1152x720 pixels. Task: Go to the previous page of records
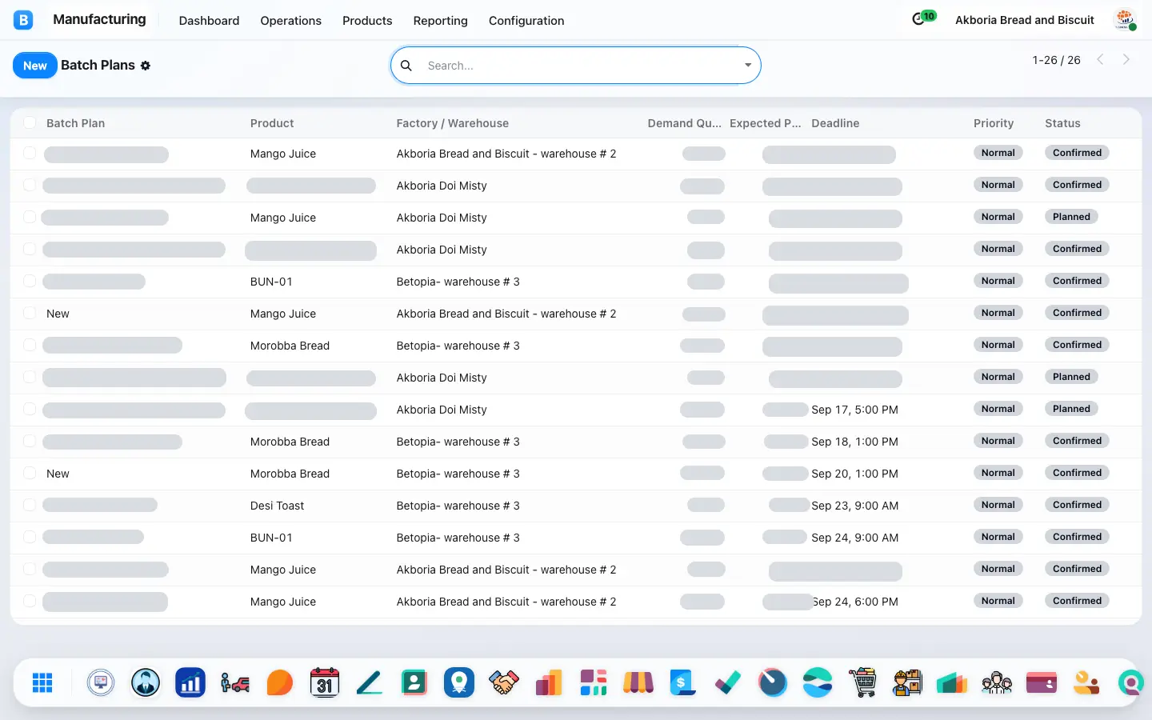pos(1100,59)
